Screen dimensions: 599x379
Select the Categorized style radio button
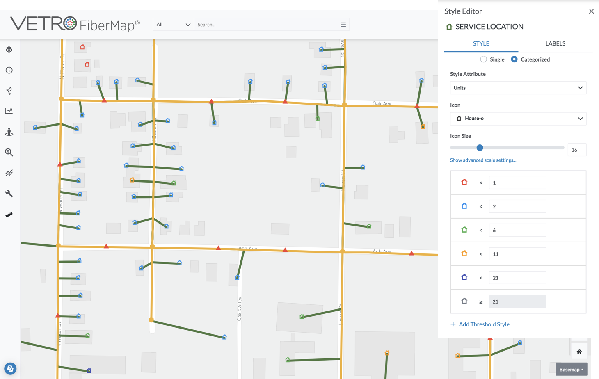tap(514, 59)
